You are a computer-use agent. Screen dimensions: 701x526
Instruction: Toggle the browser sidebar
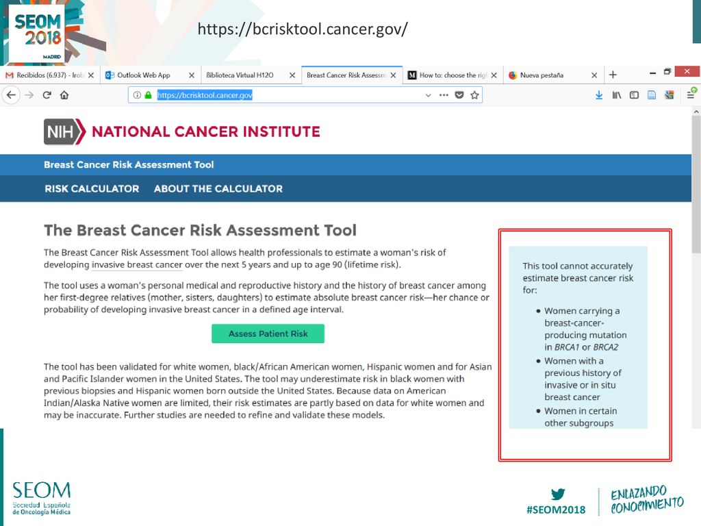click(x=634, y=95)
